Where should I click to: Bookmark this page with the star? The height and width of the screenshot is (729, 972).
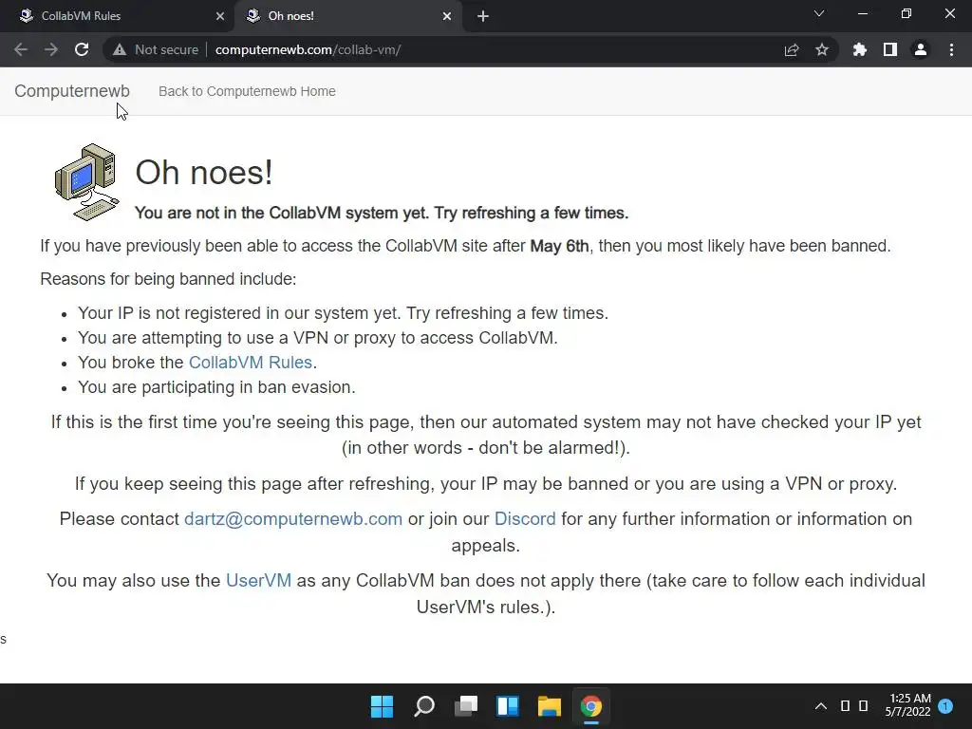point(822,49)
